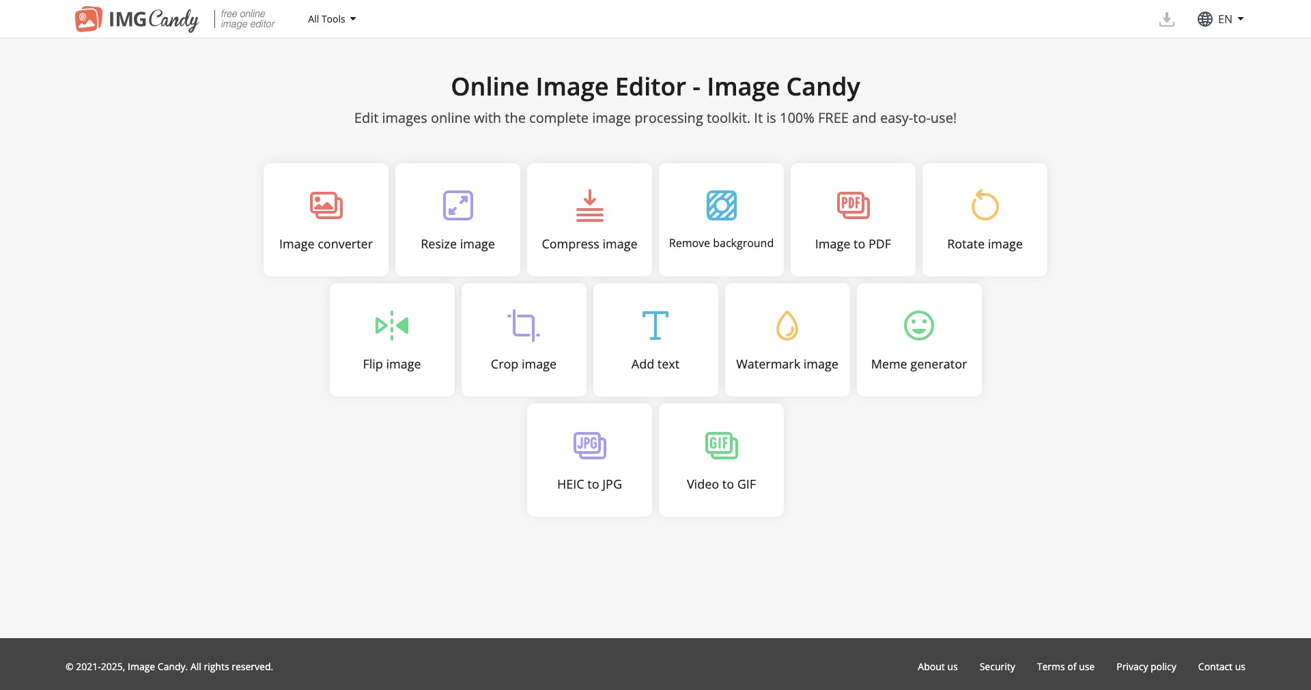The height and width of the screenshot is (690, 1311).
Task: Open the Resize image tool icon
Action: point(457,205)
